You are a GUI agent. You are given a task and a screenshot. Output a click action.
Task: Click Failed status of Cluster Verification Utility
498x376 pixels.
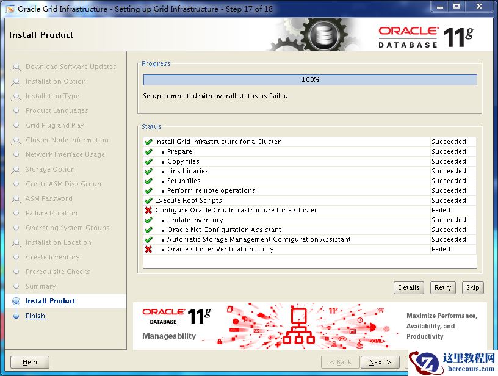pos(441,249)
